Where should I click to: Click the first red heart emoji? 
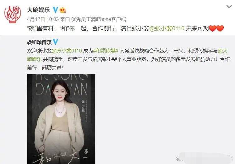click(x=212, y=28)
